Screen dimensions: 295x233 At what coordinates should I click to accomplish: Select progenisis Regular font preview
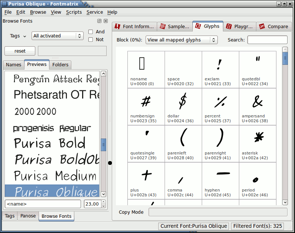tap(52, 128)
